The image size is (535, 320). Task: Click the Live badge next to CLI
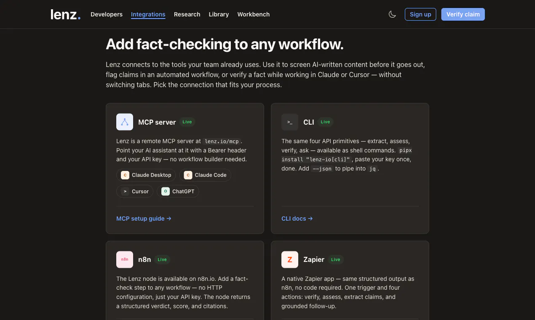(325, 122)
